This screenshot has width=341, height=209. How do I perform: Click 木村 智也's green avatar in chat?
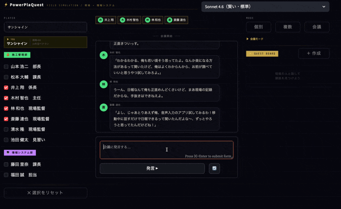104,55
